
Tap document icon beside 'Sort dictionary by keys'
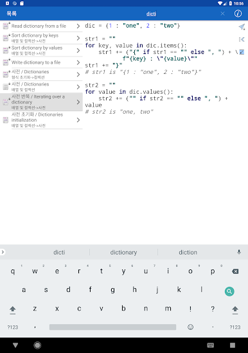(6, 38)
